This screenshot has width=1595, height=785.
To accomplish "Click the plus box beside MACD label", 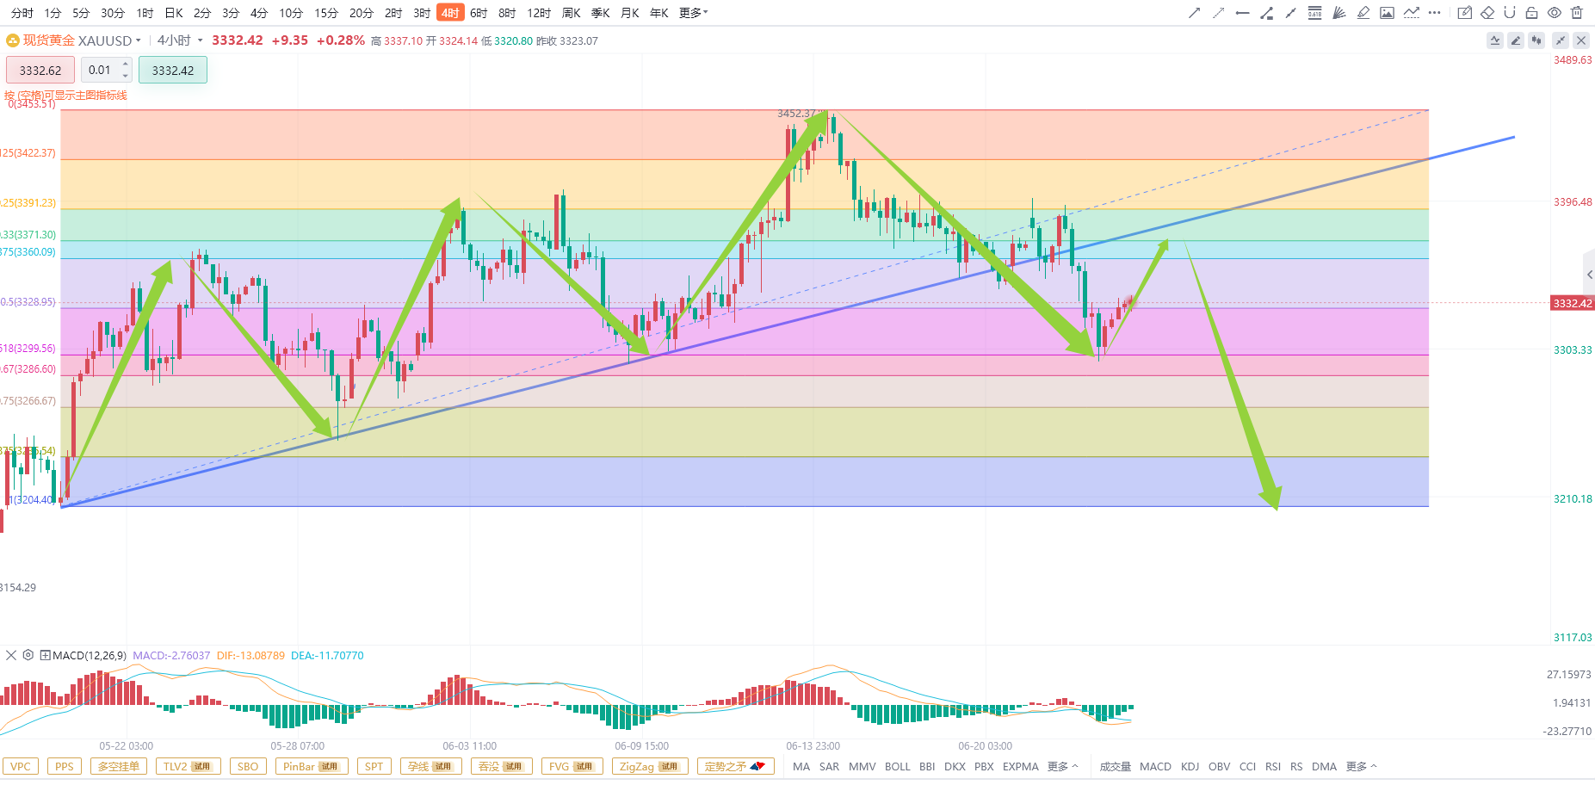I will point(46,655).
